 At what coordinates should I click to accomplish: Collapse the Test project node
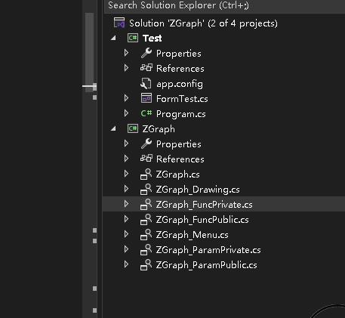113,38
